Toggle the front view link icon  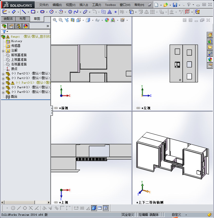(x=56, y=108)
